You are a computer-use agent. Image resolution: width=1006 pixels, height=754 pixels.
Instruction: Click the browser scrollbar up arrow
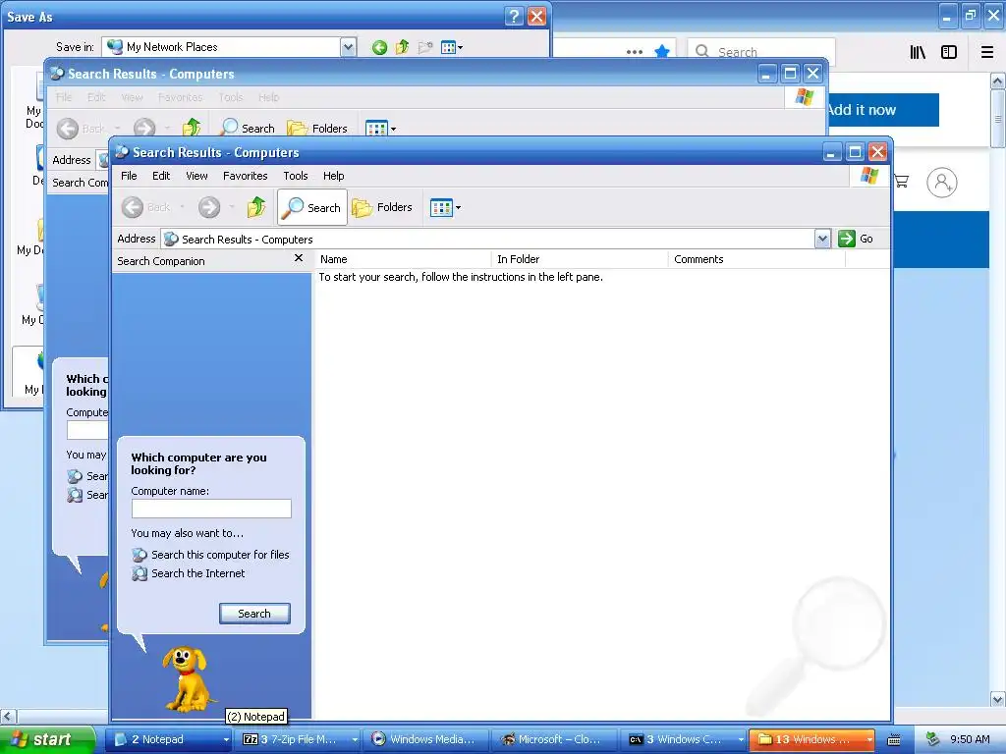(x=997, y=81)
